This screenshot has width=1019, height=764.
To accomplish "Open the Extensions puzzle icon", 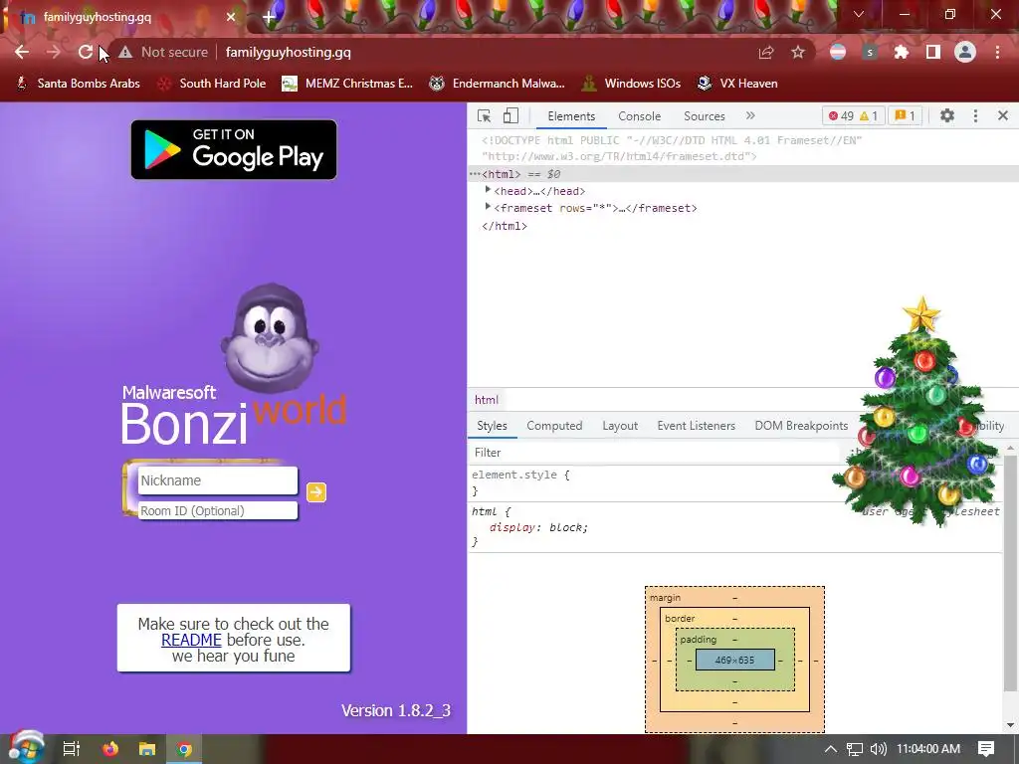I will [x=902, y=52].
